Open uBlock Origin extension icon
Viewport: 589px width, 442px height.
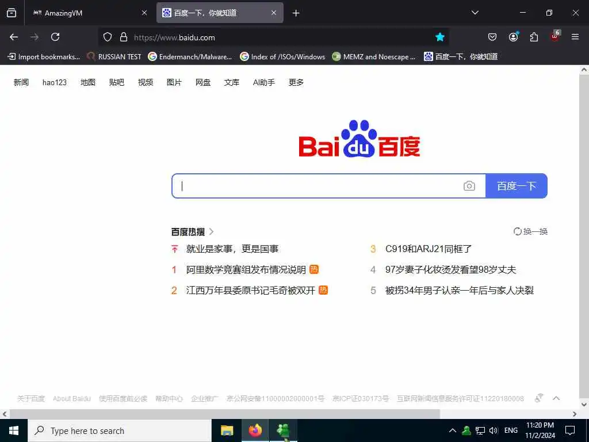pos(555,36)
